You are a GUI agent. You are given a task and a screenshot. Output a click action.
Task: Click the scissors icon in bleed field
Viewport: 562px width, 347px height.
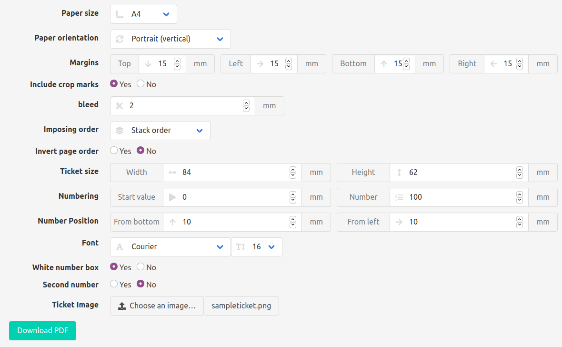coord(120,106)
